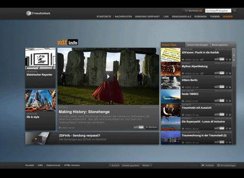Click the Die Superyacht thumbnail
The image size is (244, 178).
[171, 124]
